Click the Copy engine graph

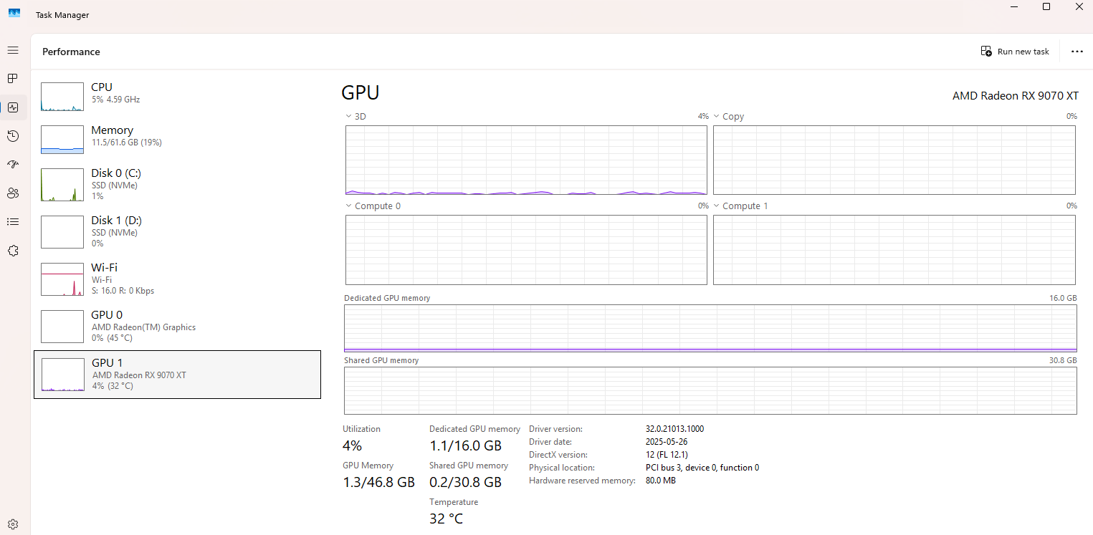click(894, 160)
